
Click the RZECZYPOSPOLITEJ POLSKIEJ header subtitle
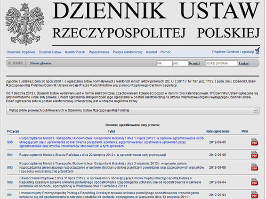[x=156, y=33]
